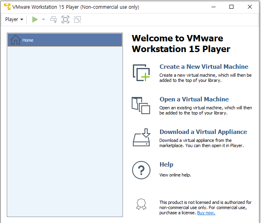Maximize the VMware Player window
This screenshot has height=223, width=261.
pyautogui.click(x=231, y=7)
